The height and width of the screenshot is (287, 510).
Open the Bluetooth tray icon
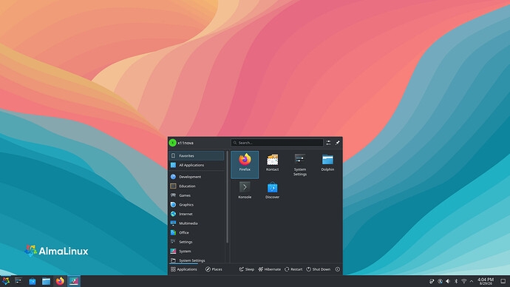pyautogui.click(x=456, y=281)
